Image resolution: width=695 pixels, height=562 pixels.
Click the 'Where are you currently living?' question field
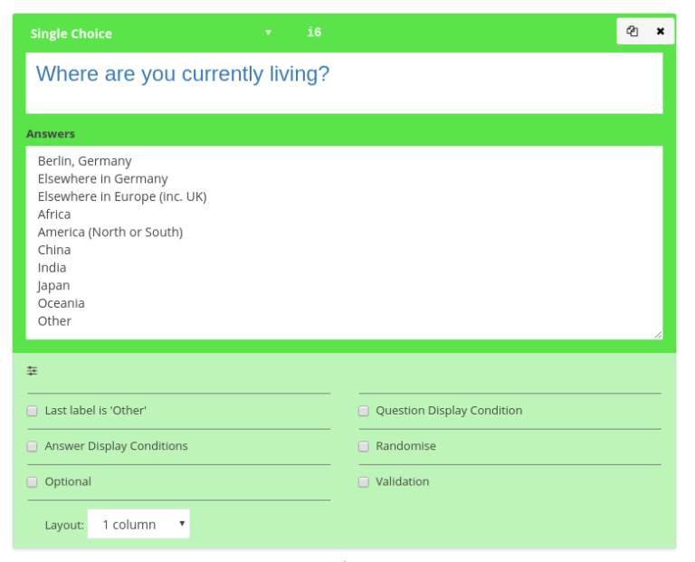tap(344, 82)
